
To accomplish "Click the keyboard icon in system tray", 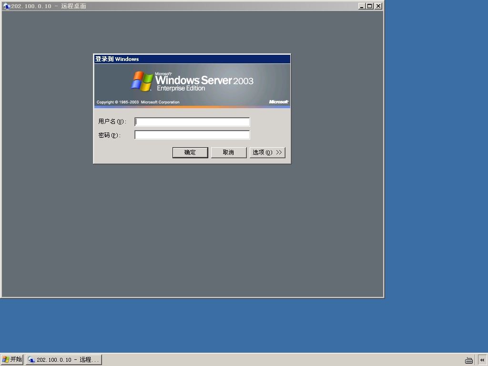I will coord(469,360).
